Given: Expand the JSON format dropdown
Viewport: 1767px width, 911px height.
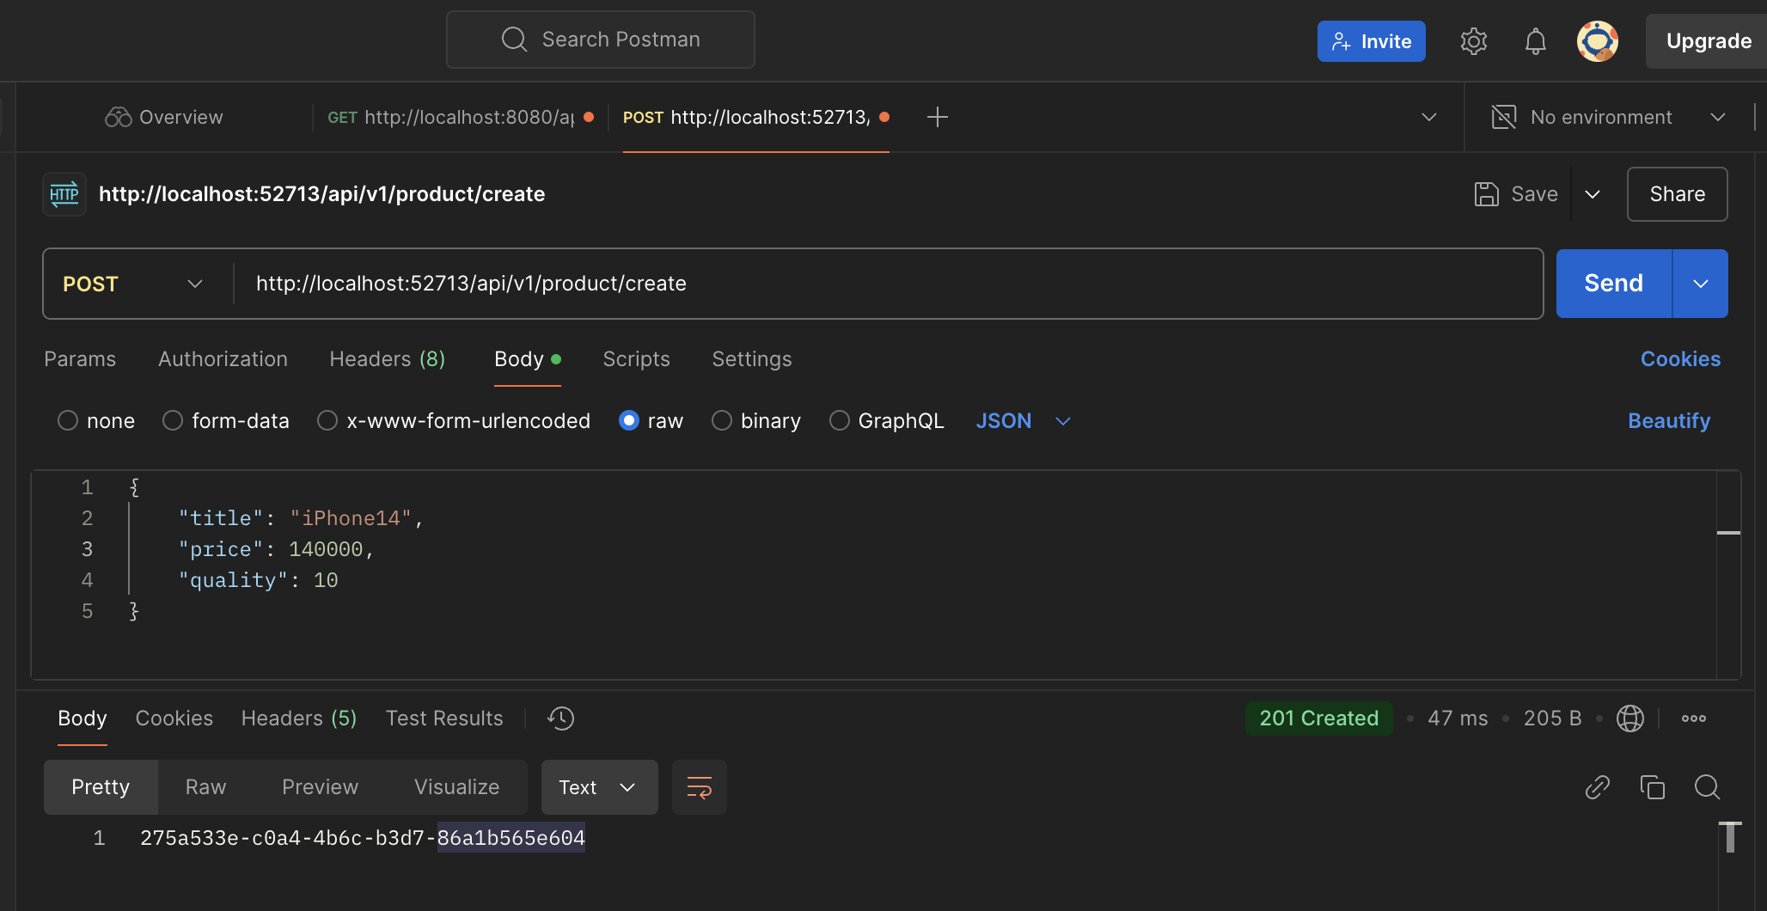Looking at the screenshot, I should [1023, 421].
